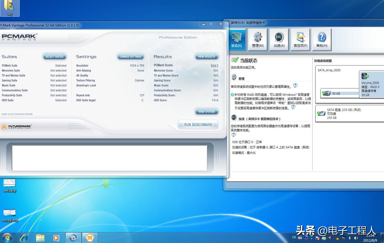Open the 帮助(H) help panel in Intel RST
The height and width of the screenshot is (243, 384).
[321, 39]
